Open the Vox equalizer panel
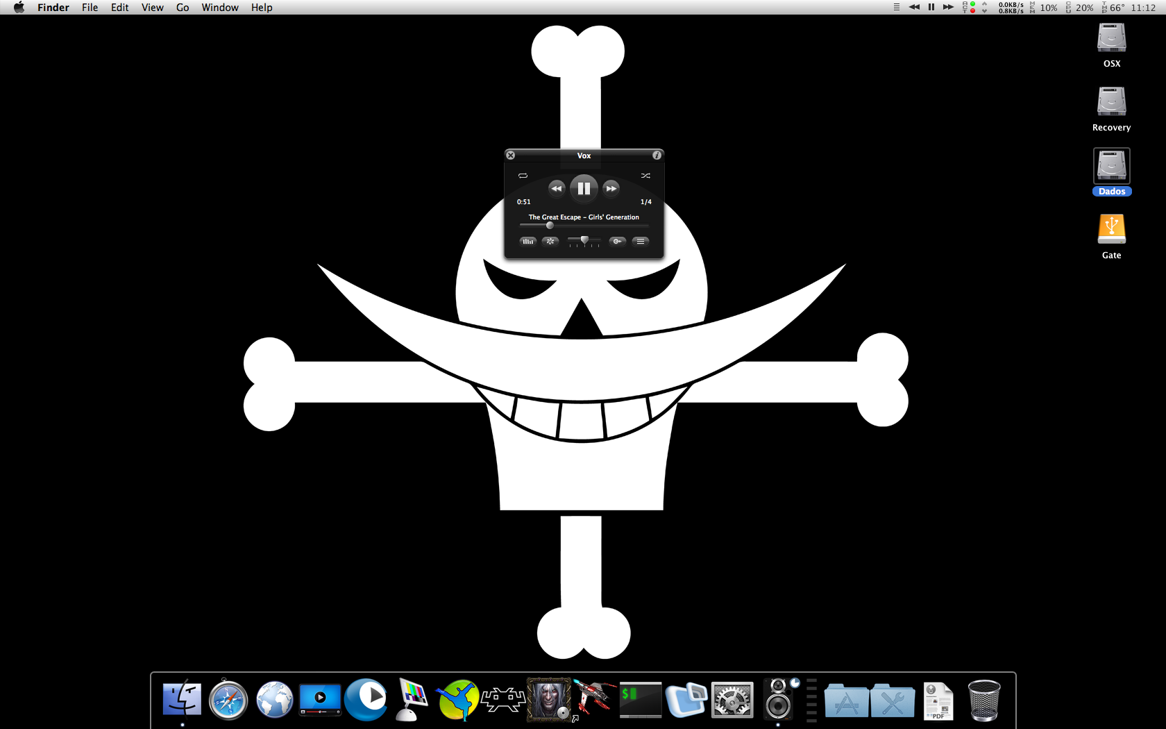 point(528,242)
